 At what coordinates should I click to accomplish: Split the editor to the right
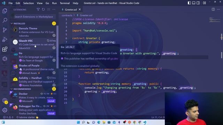point(213,9)
